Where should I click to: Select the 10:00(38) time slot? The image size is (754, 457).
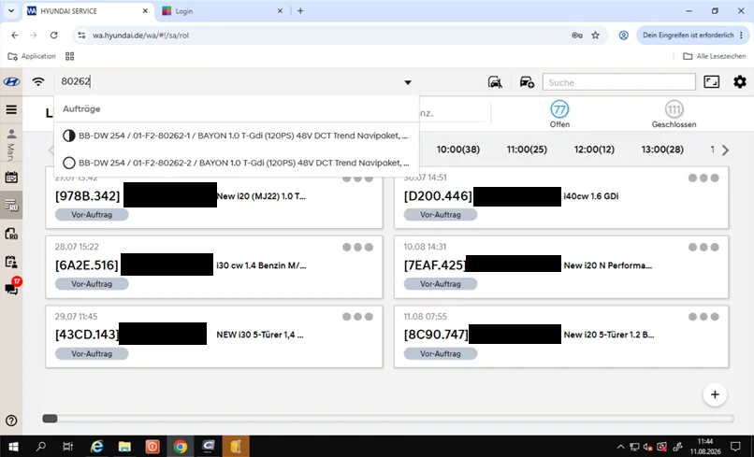[457, 150]
